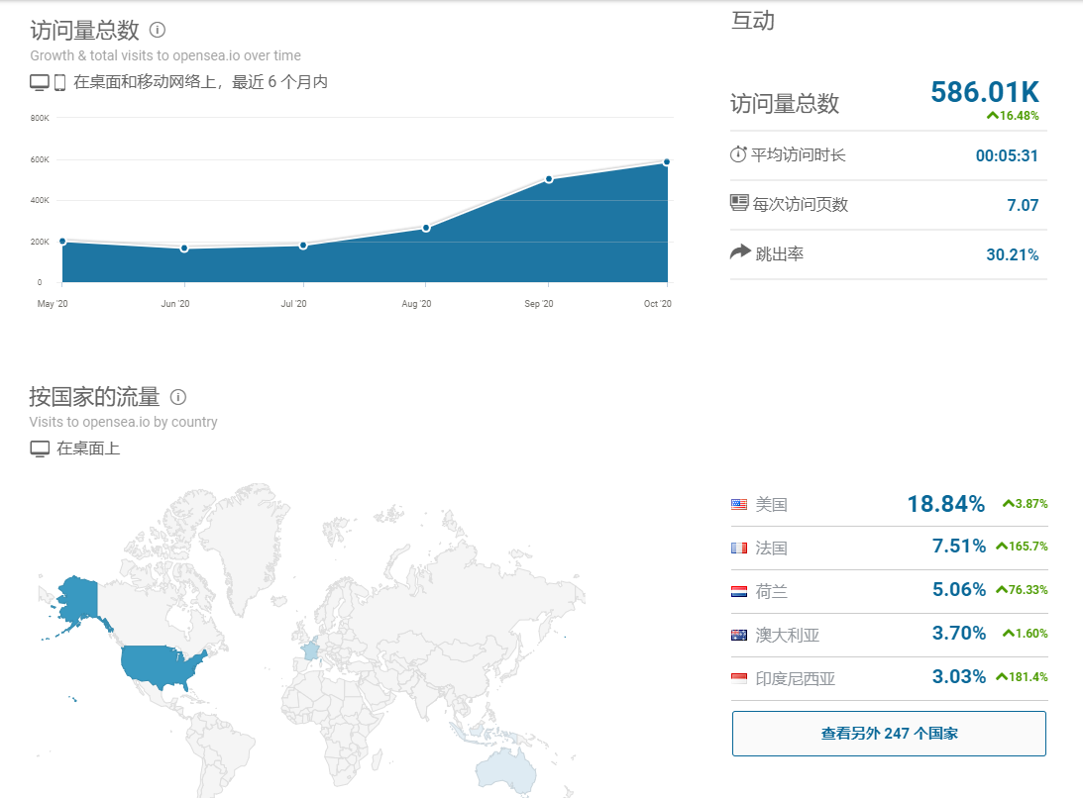Click the 澳大利亚 country name
This screenshot has width=1083, height=798.
[x=788, y=635]
